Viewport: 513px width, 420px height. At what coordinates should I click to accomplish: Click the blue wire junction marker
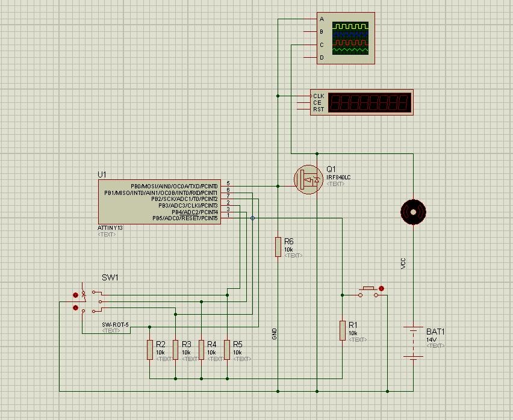click(252, 218)
